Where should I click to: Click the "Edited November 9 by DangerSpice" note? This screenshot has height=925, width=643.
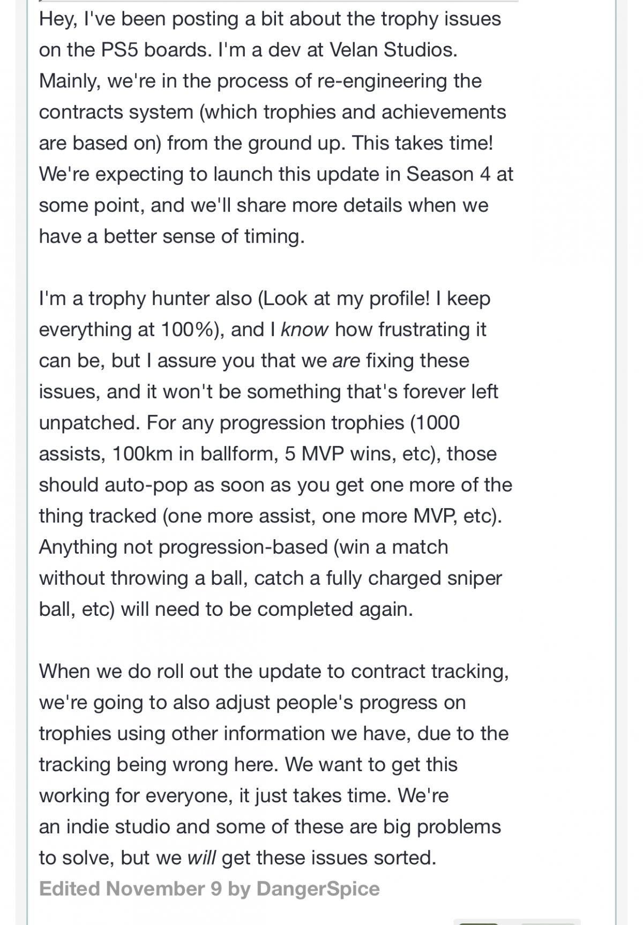(209, 889)
